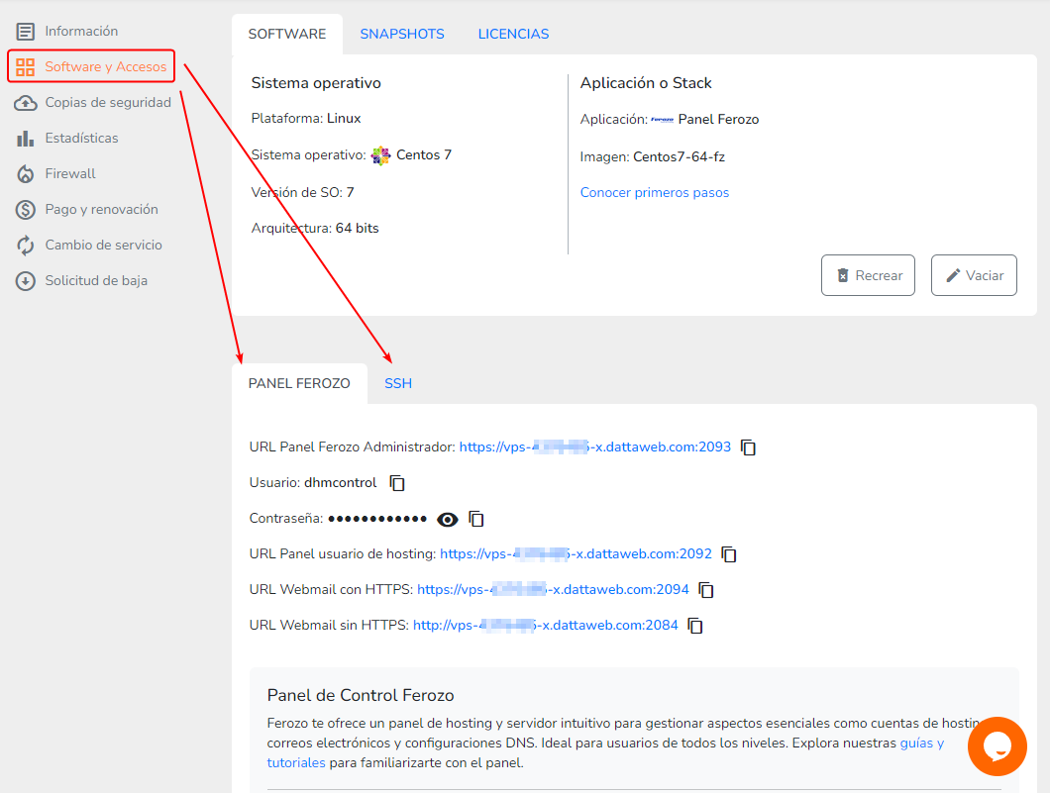The width and height of the screenshot is (1050, 793).
Task: Click the Información sidebar icon
Action: pyautogui.click(x=26, y=32)
